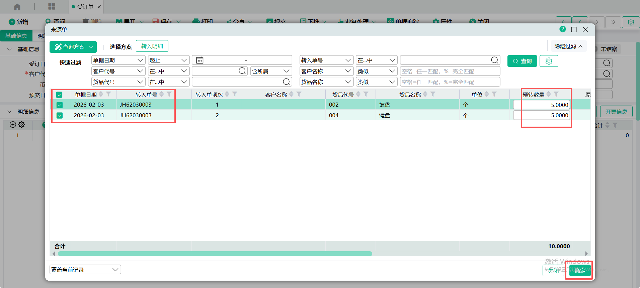
Task: Click search magnifier in 客户代号 field
Action: pyautogui.click(x=242, y=71)
